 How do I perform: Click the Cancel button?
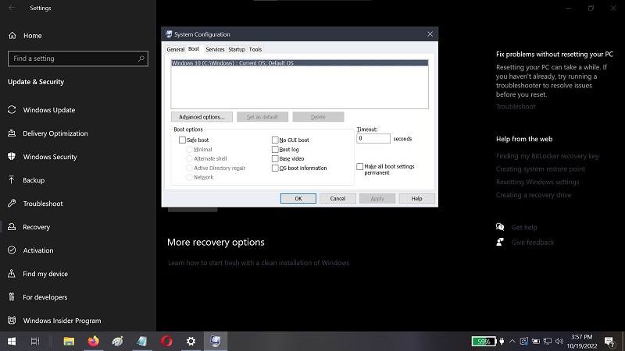337,199
